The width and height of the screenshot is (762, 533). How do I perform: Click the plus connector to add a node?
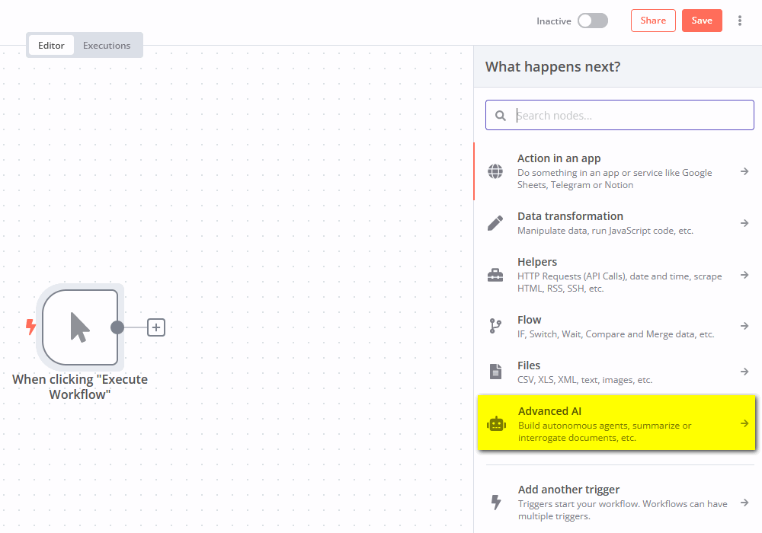point(156,327)
